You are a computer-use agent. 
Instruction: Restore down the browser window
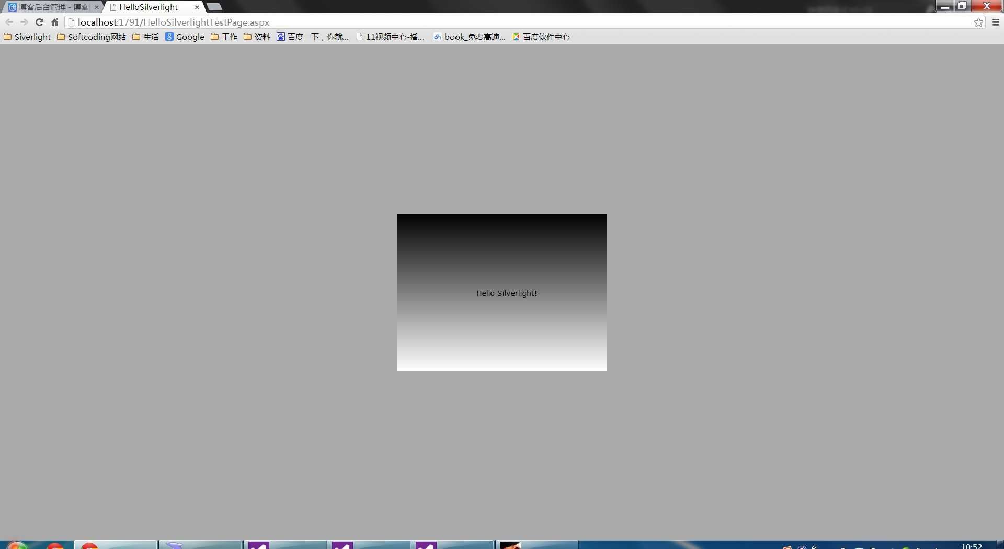click(962, 6)
